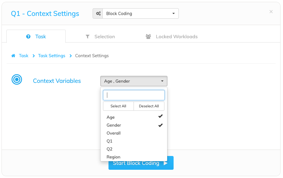
Task: Open the Block Coding dropdown
Action: [x=141, y=13]
